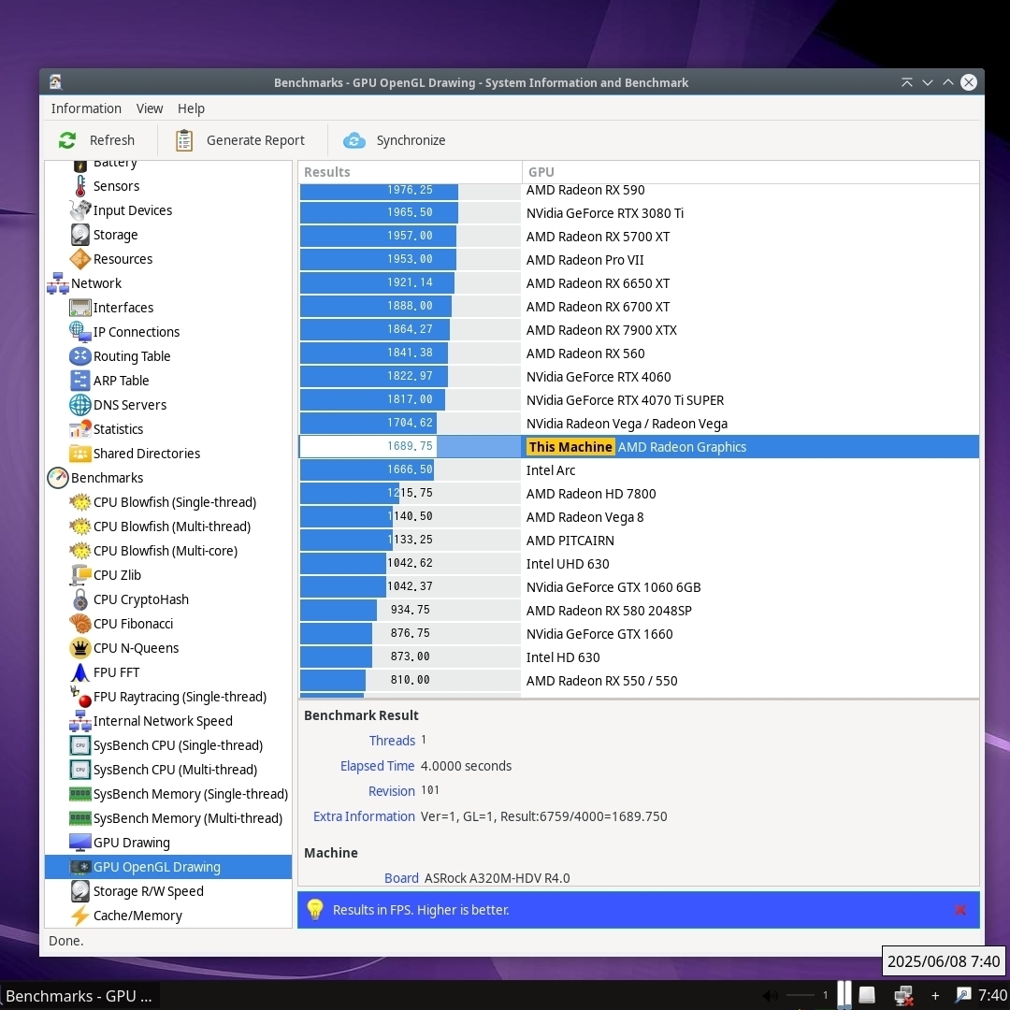Sort by the GPU column header
Screen dimensions: 1010x1010
(x=750, y=172)
